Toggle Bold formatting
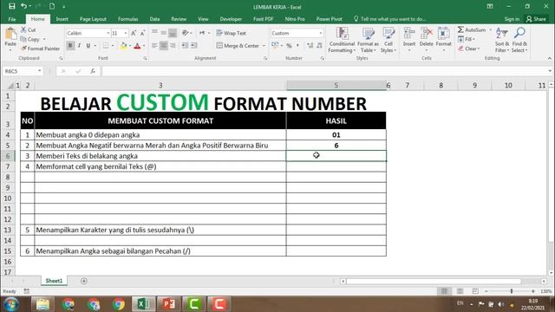 (x=70, y=46)
